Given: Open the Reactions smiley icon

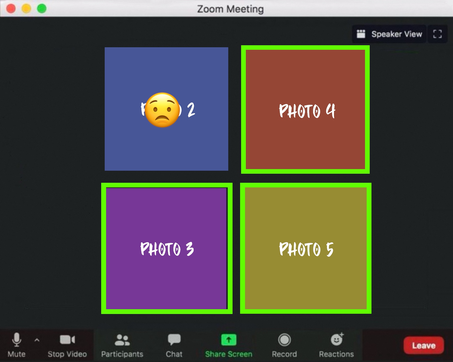Looking at the screenshot, I should (336, 340).
